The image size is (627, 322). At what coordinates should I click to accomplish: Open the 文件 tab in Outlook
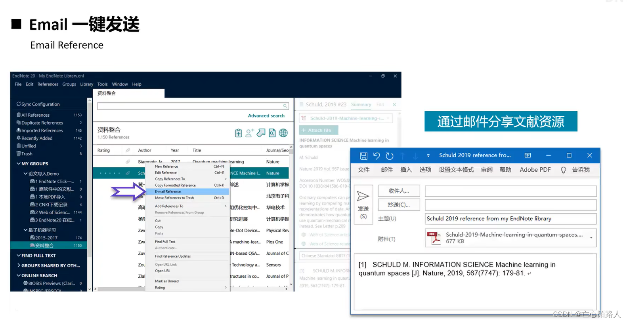363,170
